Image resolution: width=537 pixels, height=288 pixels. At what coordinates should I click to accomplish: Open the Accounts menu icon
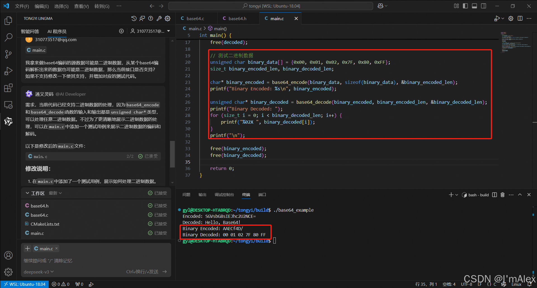(x=8, y=255)
